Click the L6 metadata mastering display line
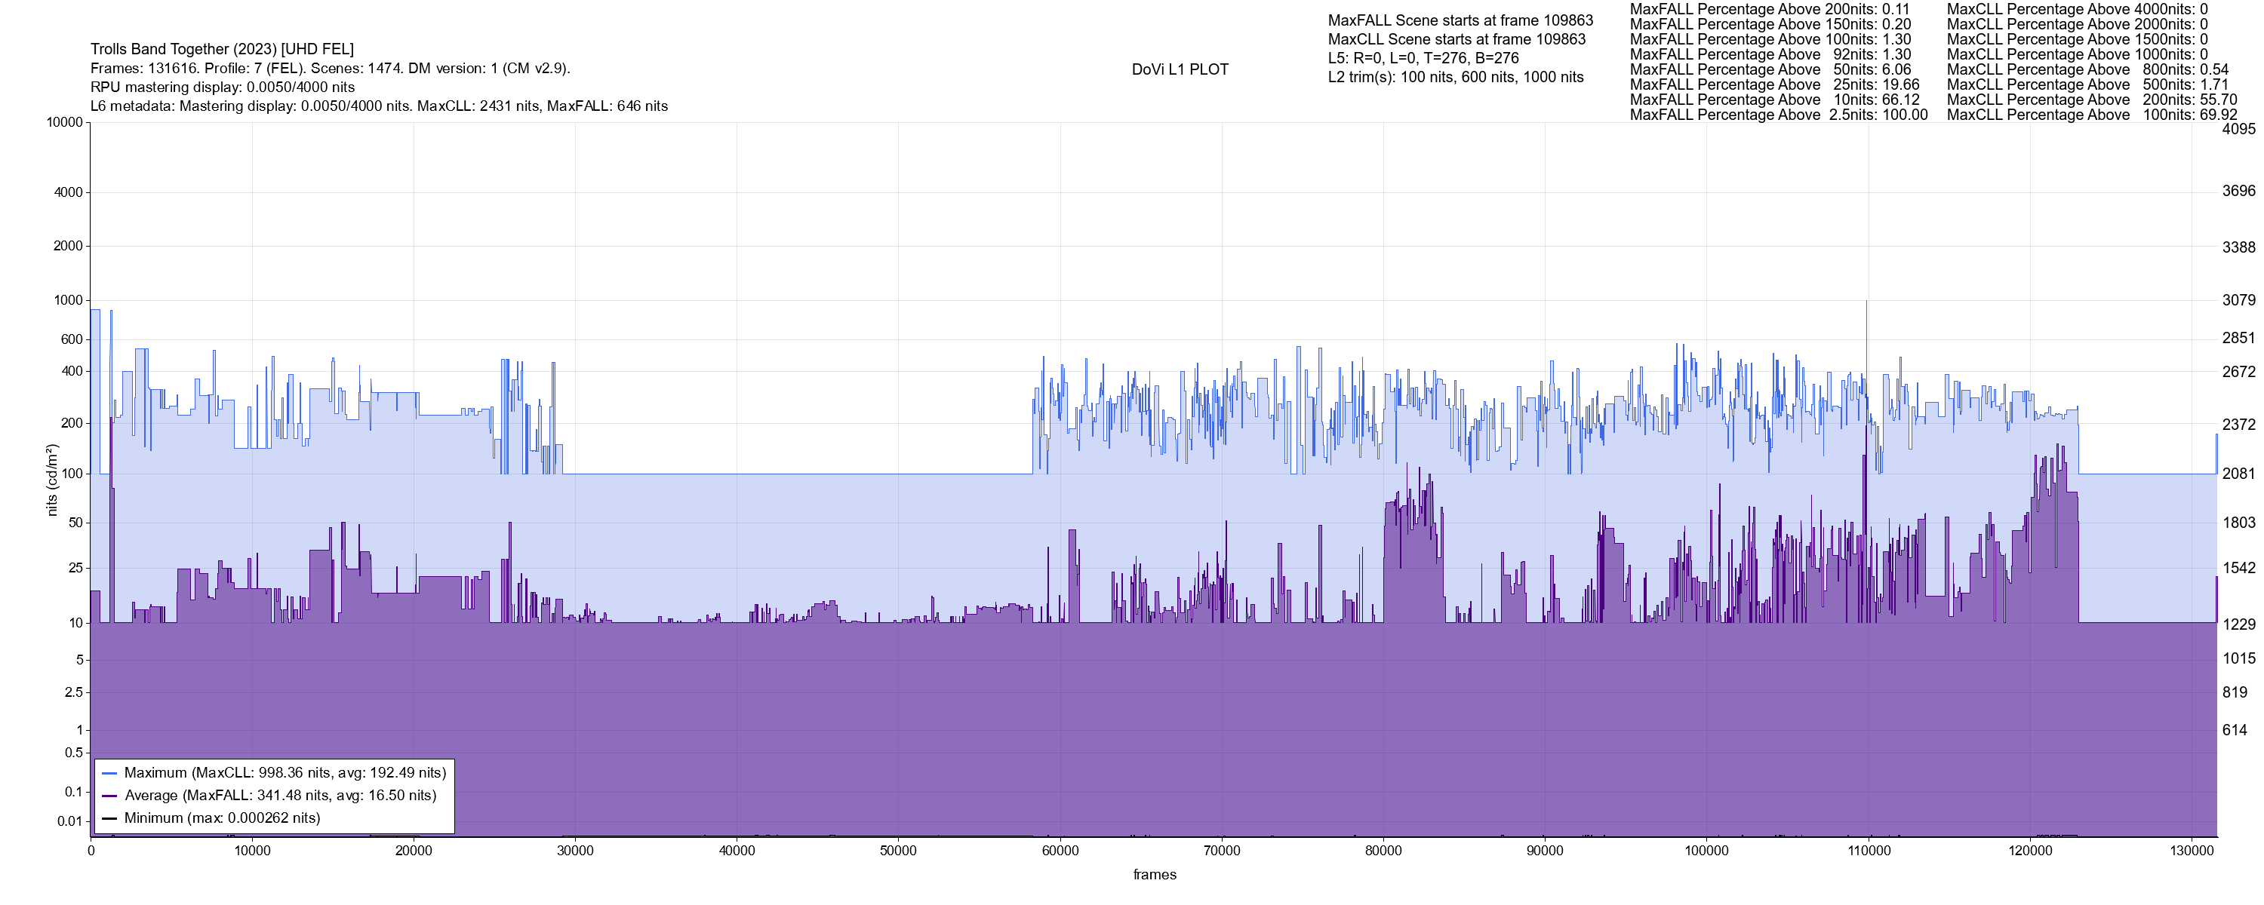 (x=379, y=106)
